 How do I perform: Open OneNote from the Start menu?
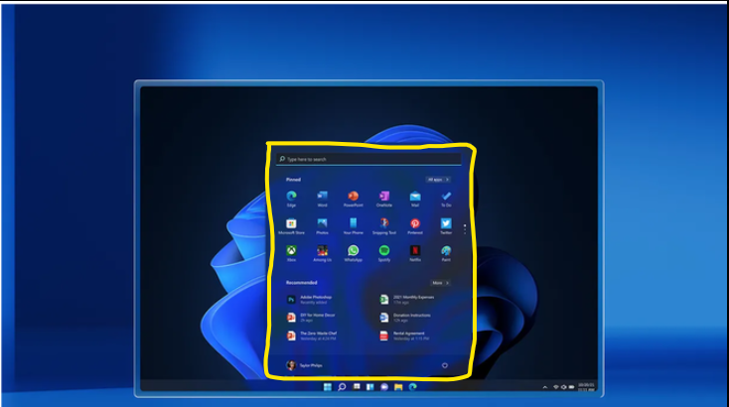(x=384, y=199)
